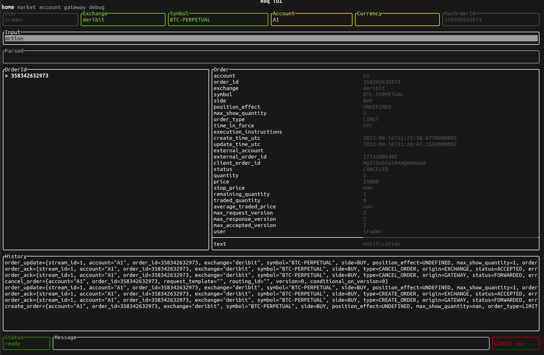Focus the Exchange field showing deribit
Image resolution: width=544 pixels, height=355 pixels.
(123, 20)
